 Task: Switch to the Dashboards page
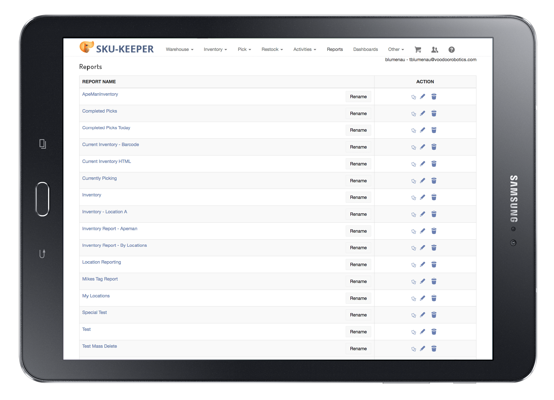click(365, 49)
